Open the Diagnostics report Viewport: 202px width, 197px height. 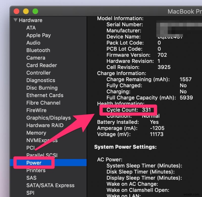click(x=41, y=80)
